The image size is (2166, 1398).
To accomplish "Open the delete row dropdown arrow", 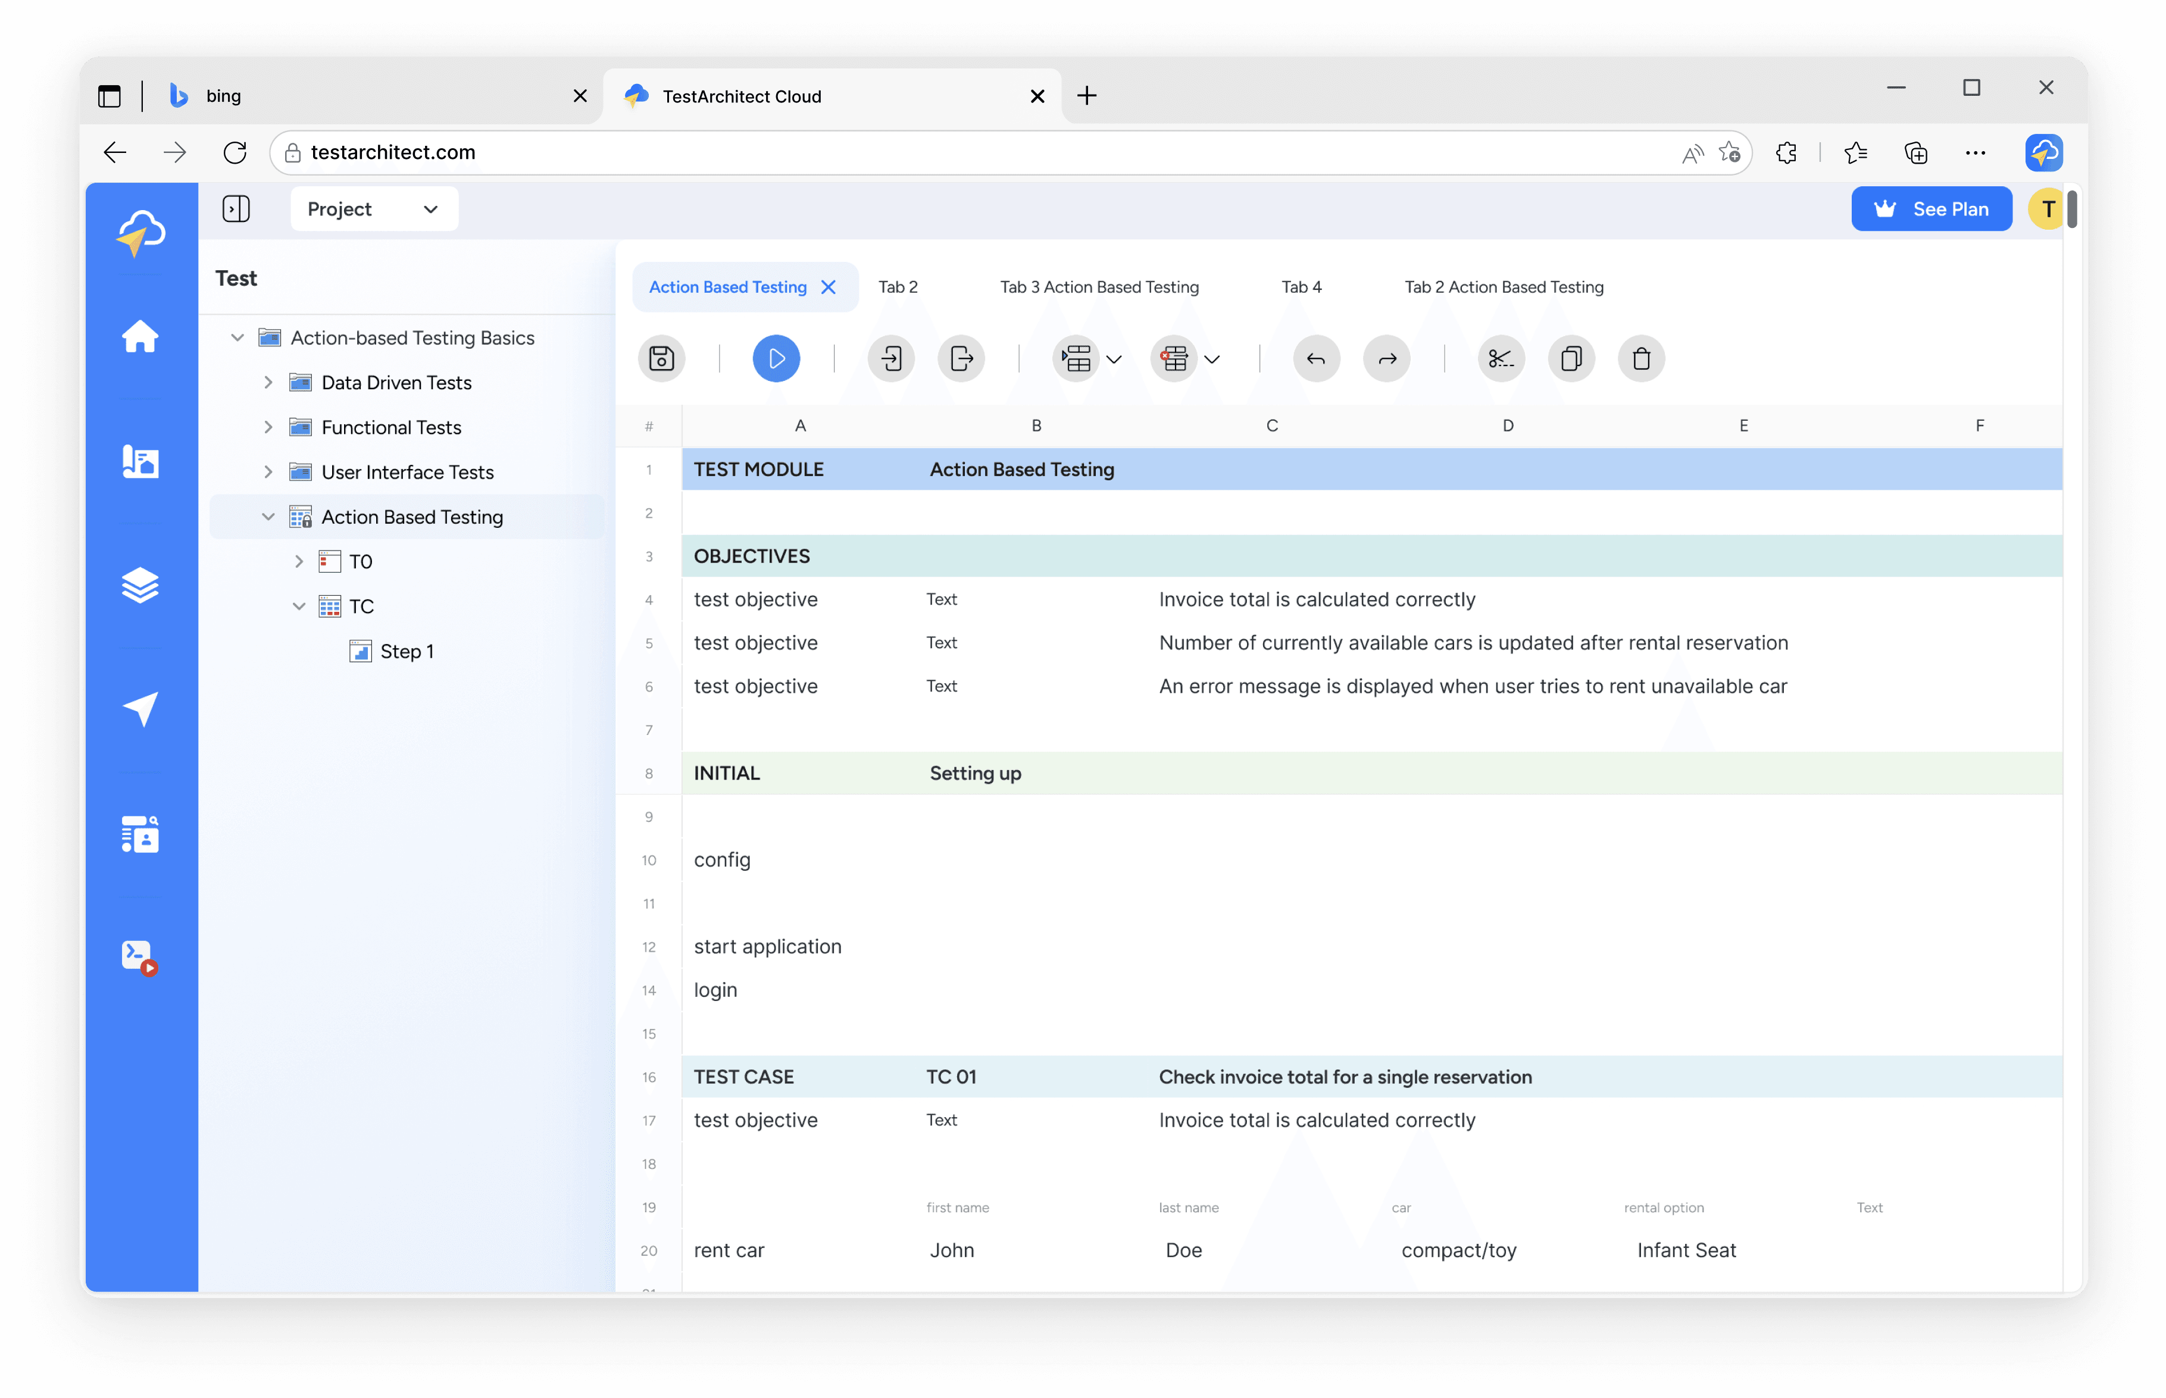I will 1212,359.
